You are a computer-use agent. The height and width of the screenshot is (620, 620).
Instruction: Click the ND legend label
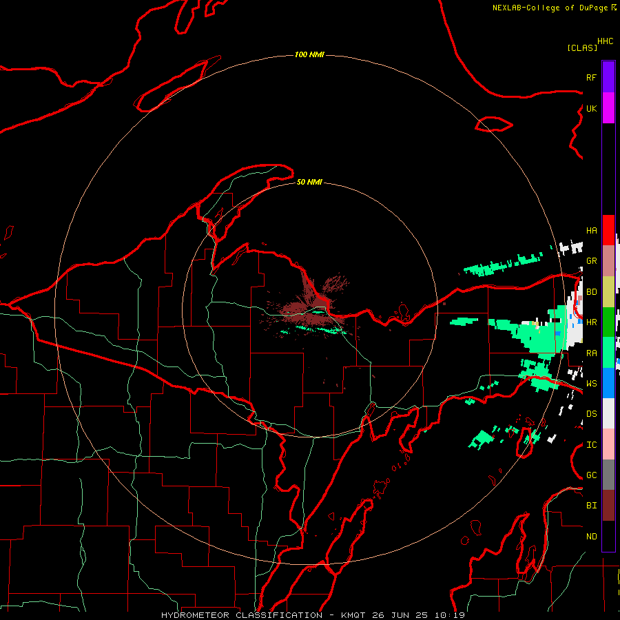(591, 537)
